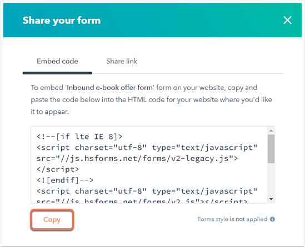Click bold Inbound e-book offer form name
The image size is (305, 247).
click(109, 88)
